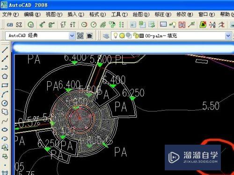The width and height of the screenshot is (234, 175).
Task: Open Workspace Settings gear icon
Action: (80, 36)
